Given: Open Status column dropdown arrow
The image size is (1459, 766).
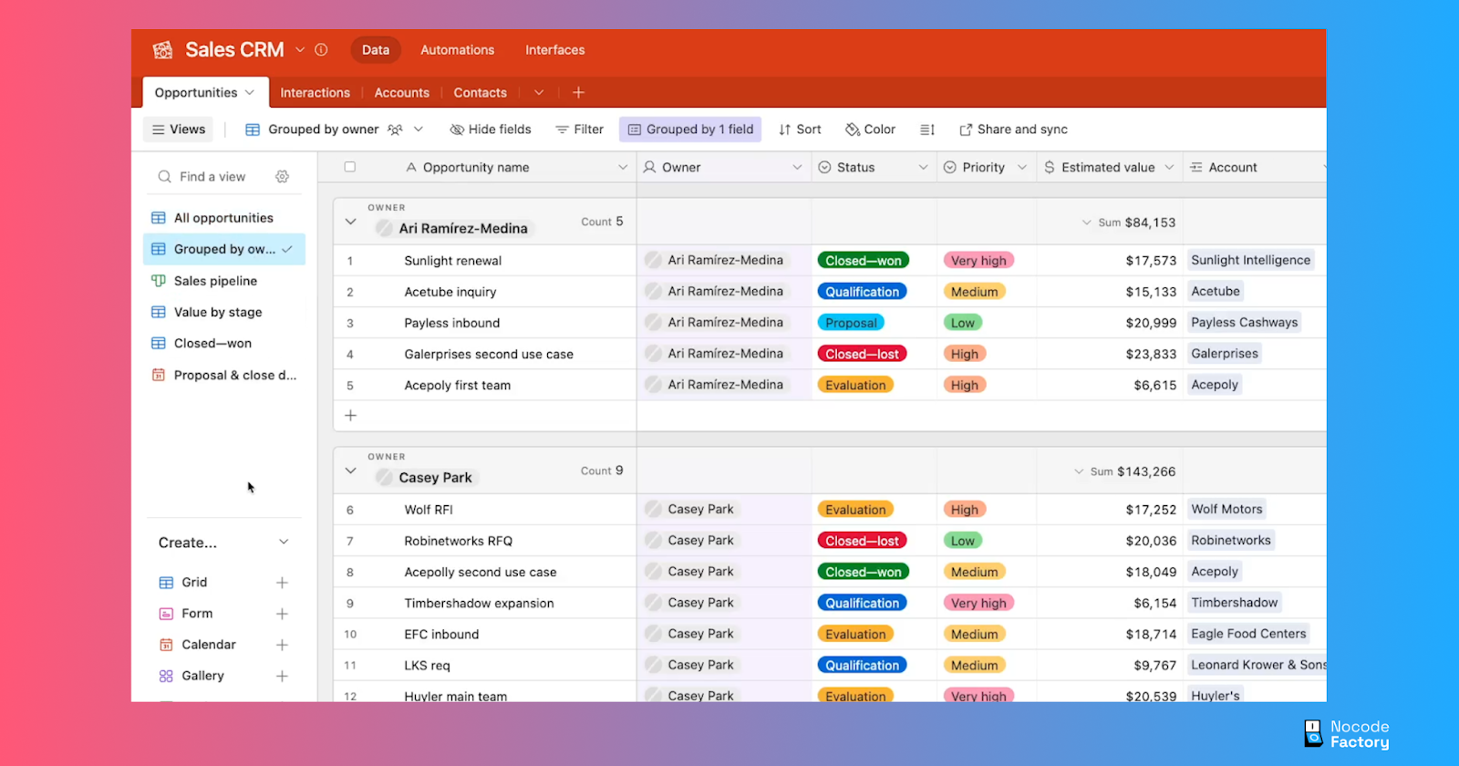Looking at the screenshot, I should tap(923, 168).
